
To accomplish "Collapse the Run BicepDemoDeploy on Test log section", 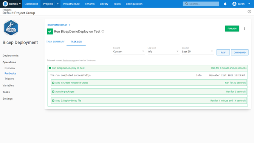I will click(x=50, y=68).
